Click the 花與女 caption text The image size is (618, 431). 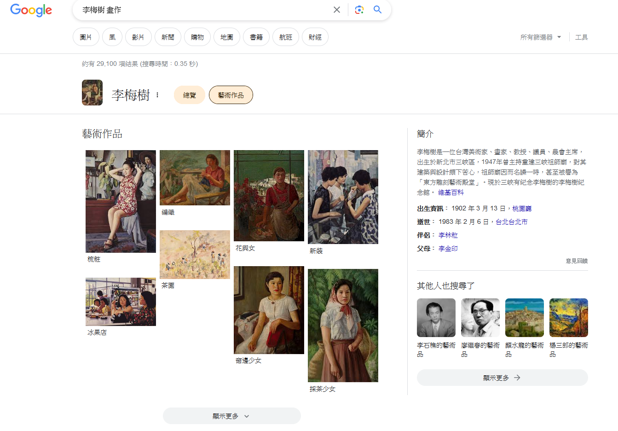click(245, 248)
